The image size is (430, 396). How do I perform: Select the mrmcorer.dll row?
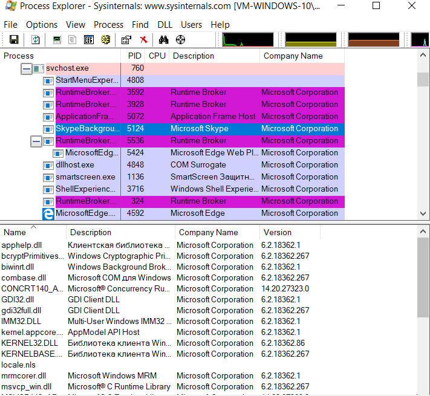pyautogui.click(x=160, y=375)
